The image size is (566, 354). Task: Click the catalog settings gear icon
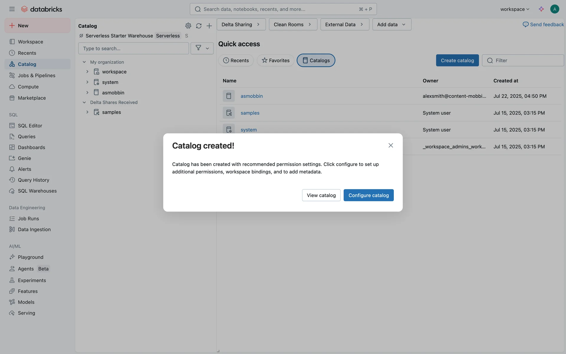[188, 26]
